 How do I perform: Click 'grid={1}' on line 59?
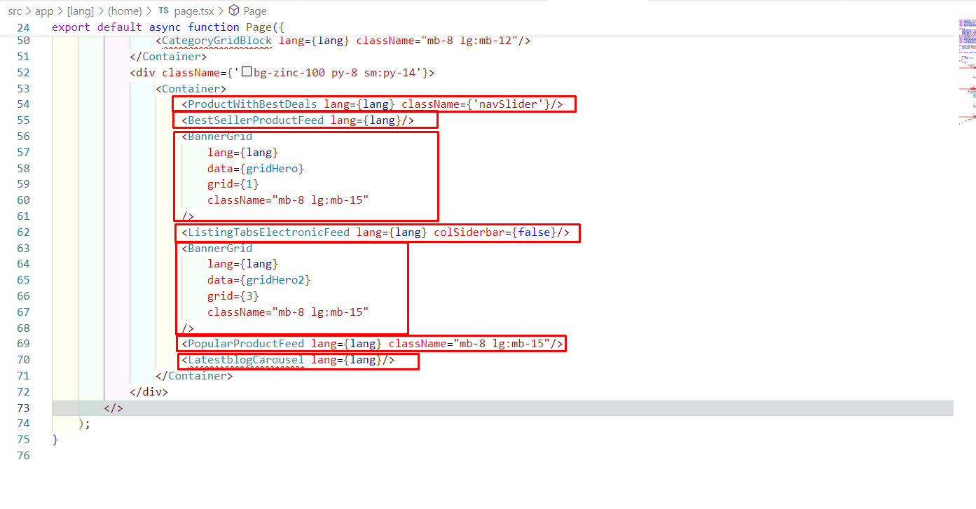pos(233,183)
